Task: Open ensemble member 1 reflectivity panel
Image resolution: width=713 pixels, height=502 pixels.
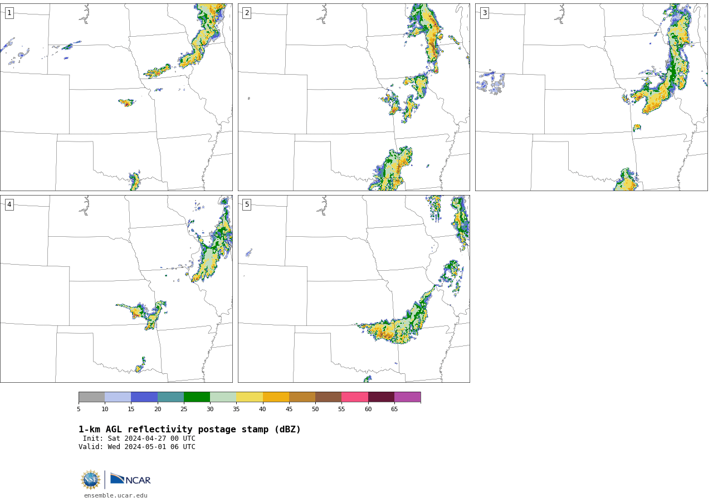Action: click(116, 97)
